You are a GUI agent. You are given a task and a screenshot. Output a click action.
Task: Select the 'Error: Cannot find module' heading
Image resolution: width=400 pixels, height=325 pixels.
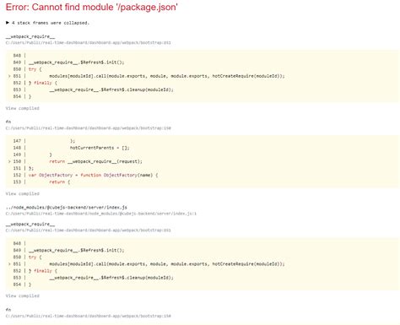click(91, 7)
